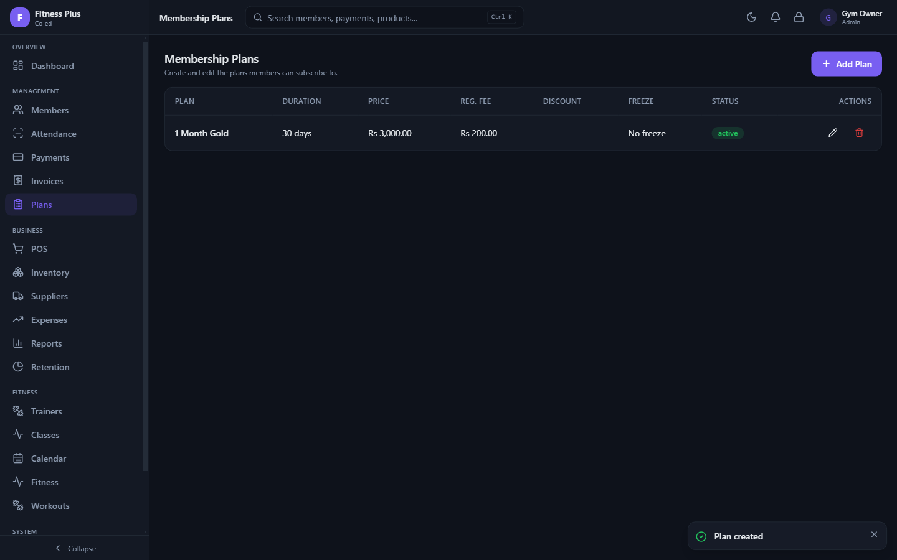
Task: Click the Plan created success check icon
Action: coord(701,536)
